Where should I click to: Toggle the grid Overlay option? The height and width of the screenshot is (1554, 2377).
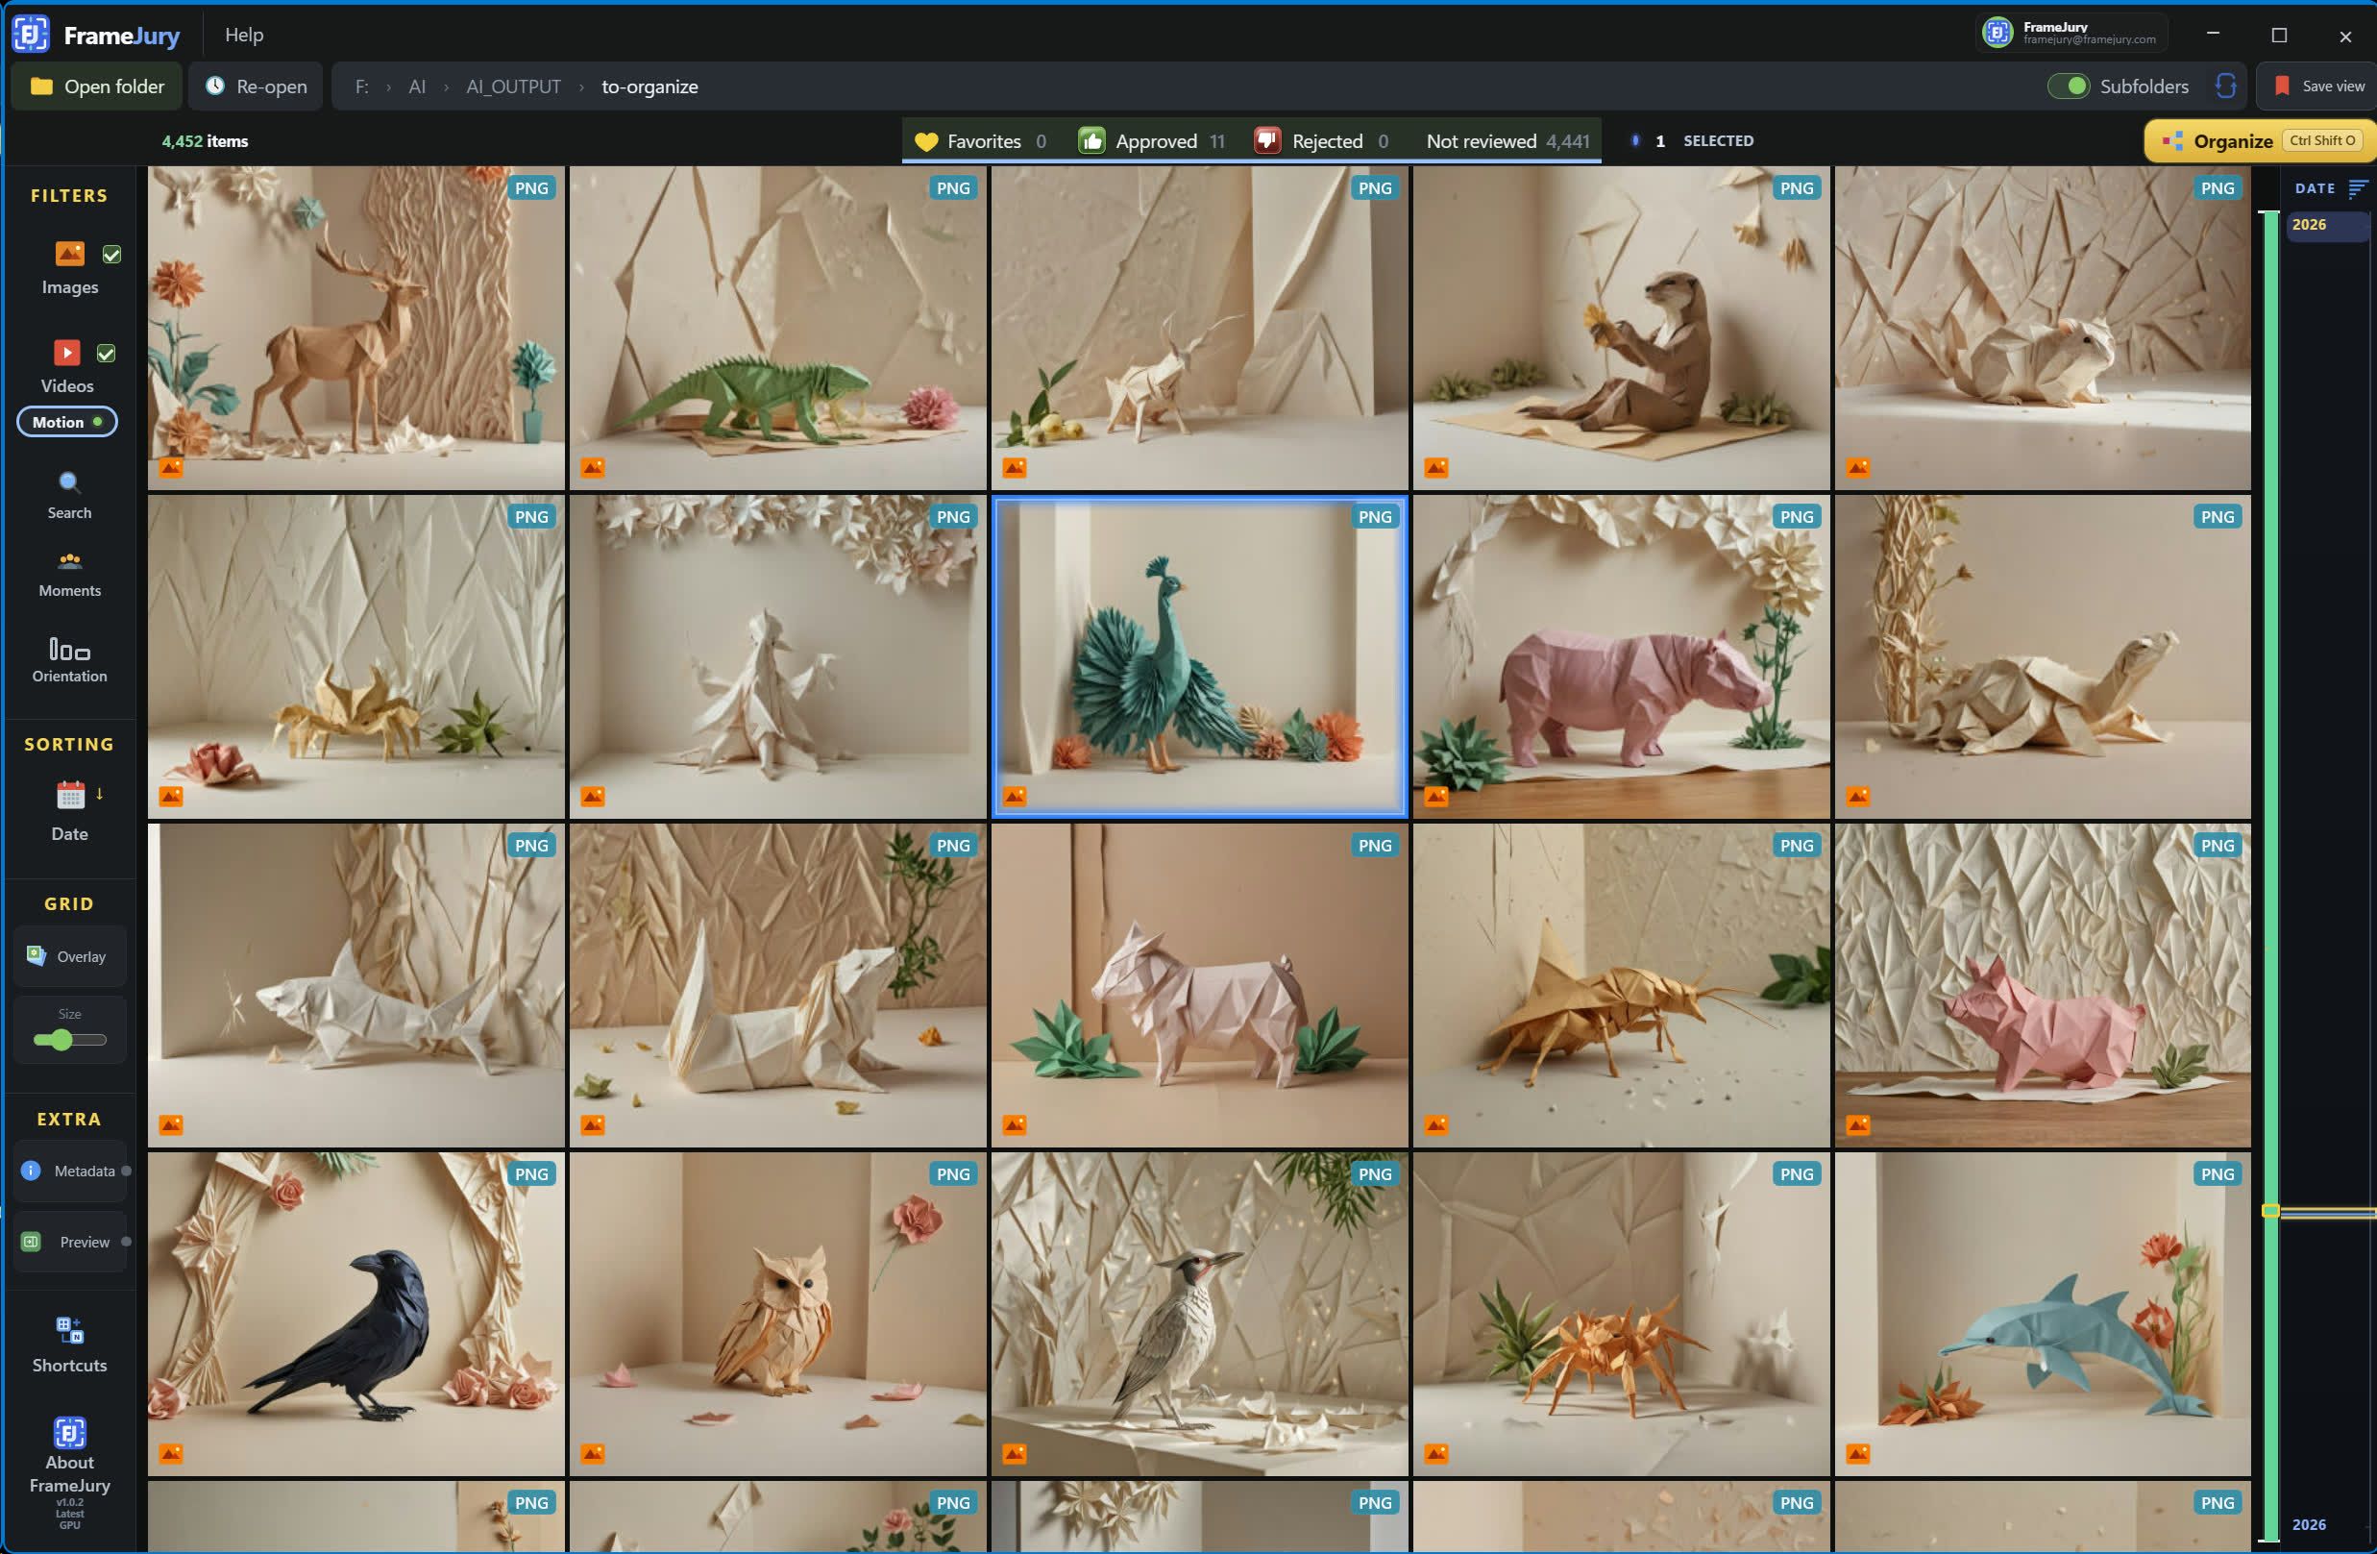tap(69, 957)
